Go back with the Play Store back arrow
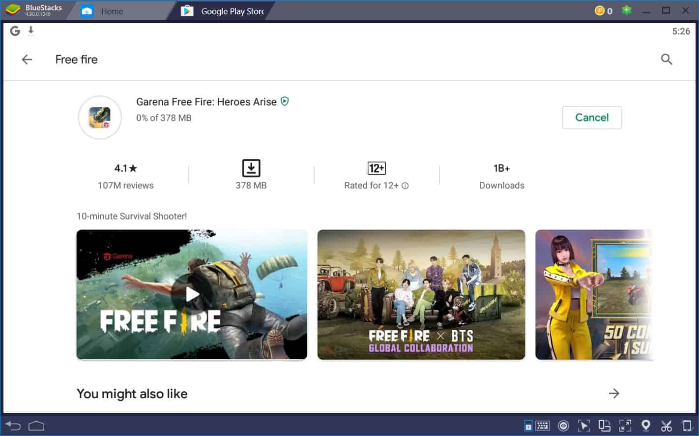 (27, 60)
